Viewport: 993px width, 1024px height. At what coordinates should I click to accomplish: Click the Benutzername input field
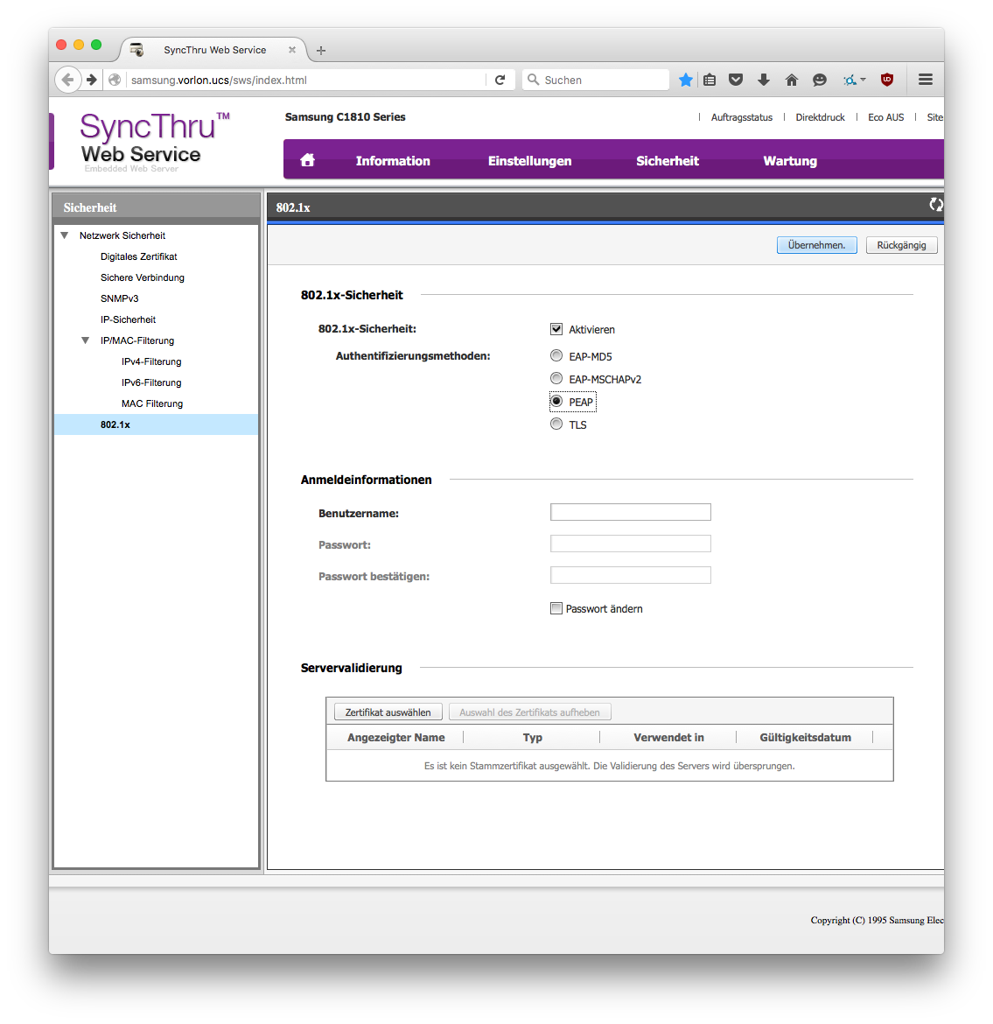(630, 513)
